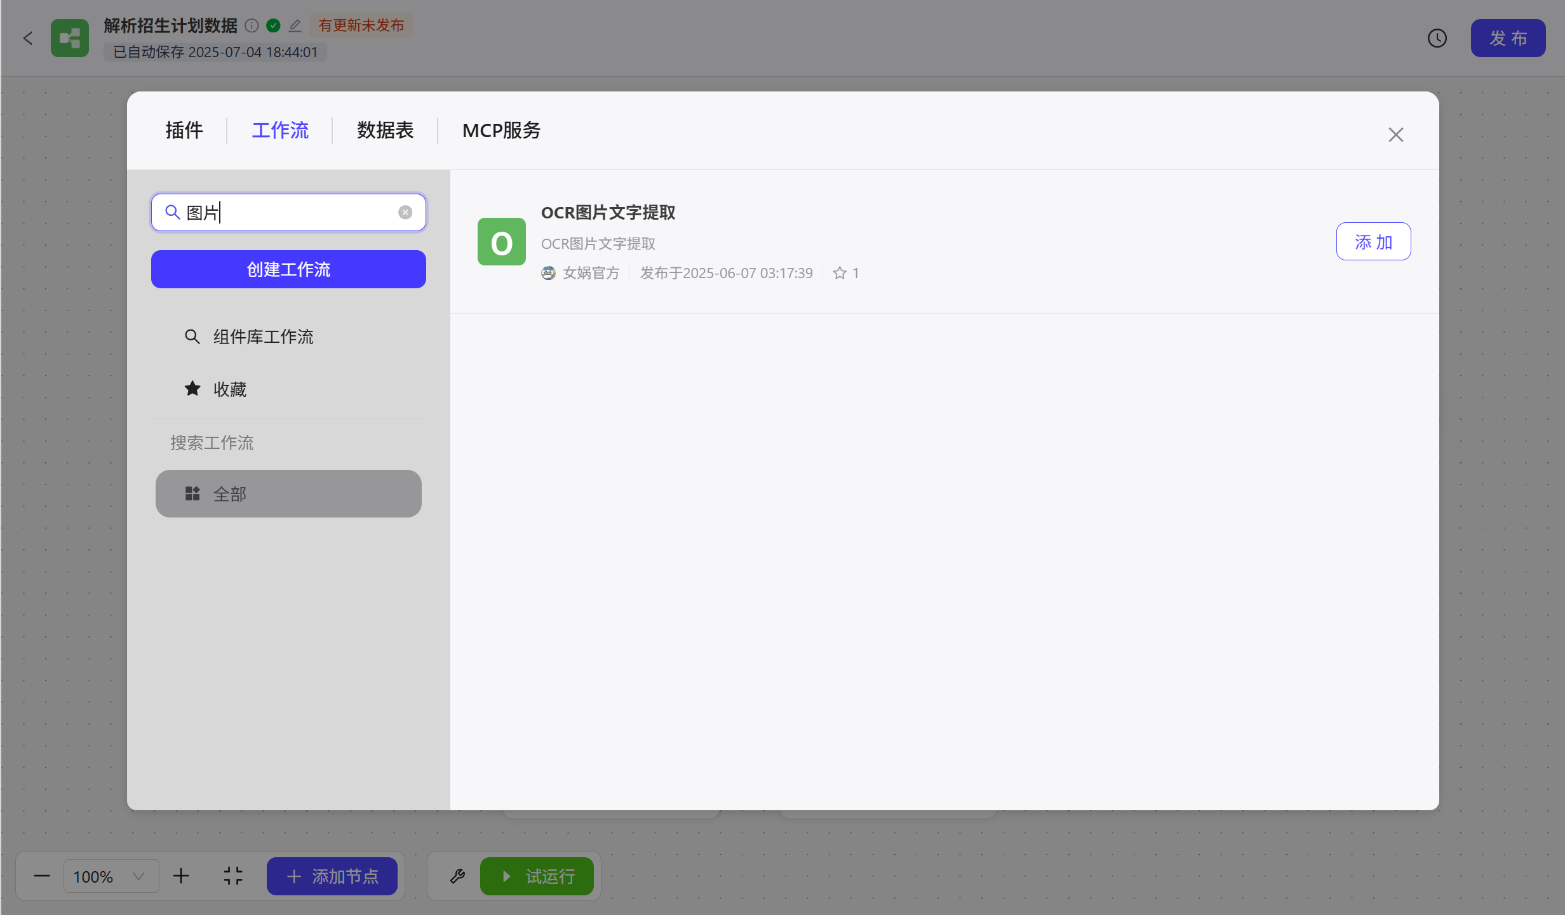Click the info icon beside 解析招生计划数据
The width and height of the screenshot is (1565, 915).
click(252, 25)
